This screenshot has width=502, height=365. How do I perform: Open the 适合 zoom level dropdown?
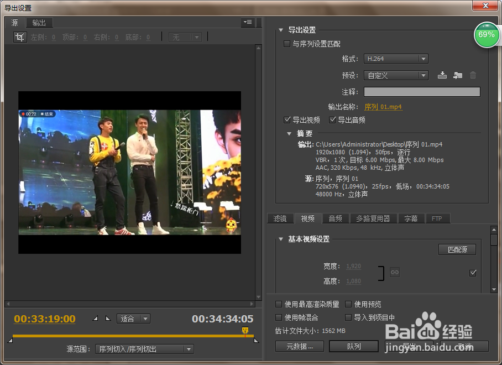point(133,319)
